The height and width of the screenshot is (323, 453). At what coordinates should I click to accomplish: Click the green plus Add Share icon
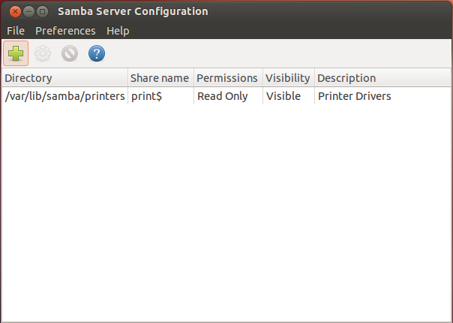click(16, 53)
